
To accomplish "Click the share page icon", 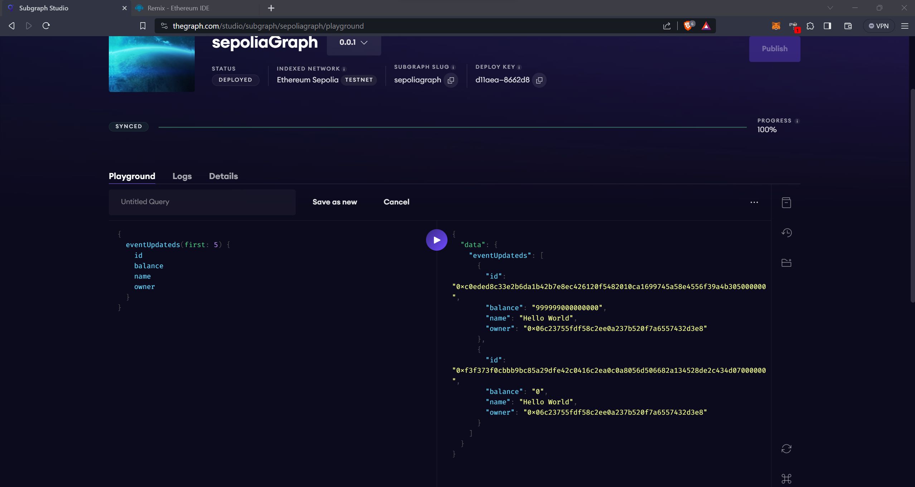I will pyautogui.click(x=667, y=26).
